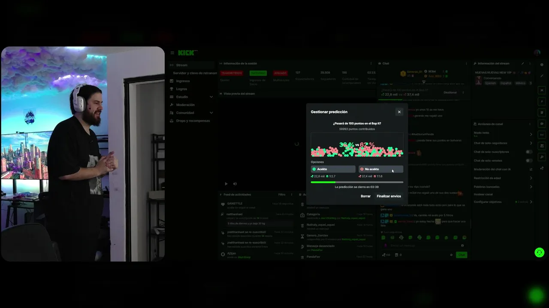Click Gestionar in the chat prediction banner
This screenshot has width=549, height=308.
click(x=450, y=92)
